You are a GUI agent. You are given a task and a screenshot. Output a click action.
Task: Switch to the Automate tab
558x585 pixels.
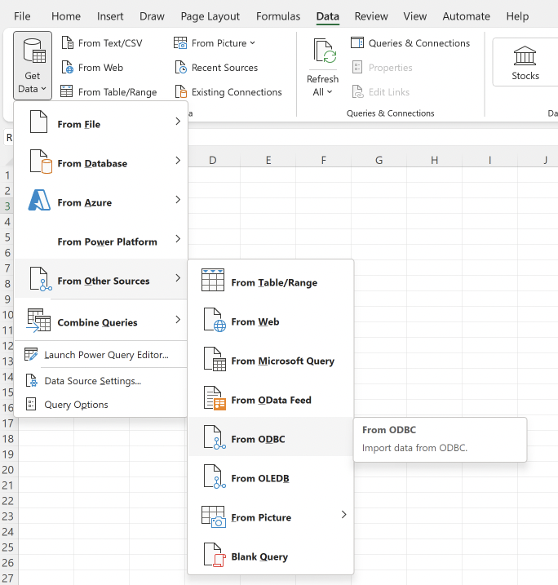pos(467,16)
